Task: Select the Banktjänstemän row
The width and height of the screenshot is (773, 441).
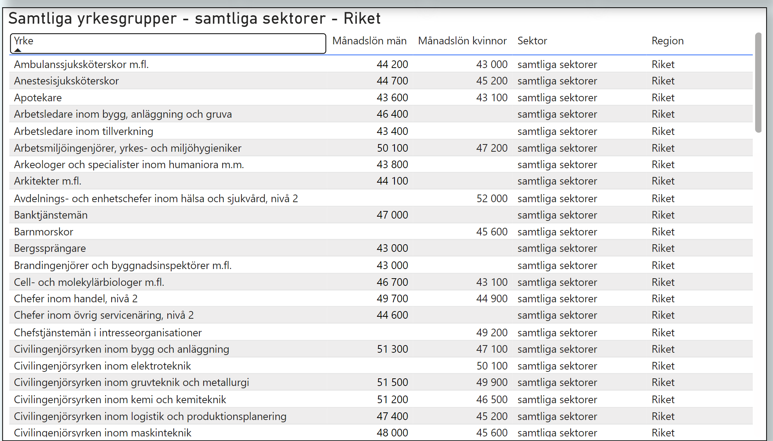Action: click(x=51, y=215)
